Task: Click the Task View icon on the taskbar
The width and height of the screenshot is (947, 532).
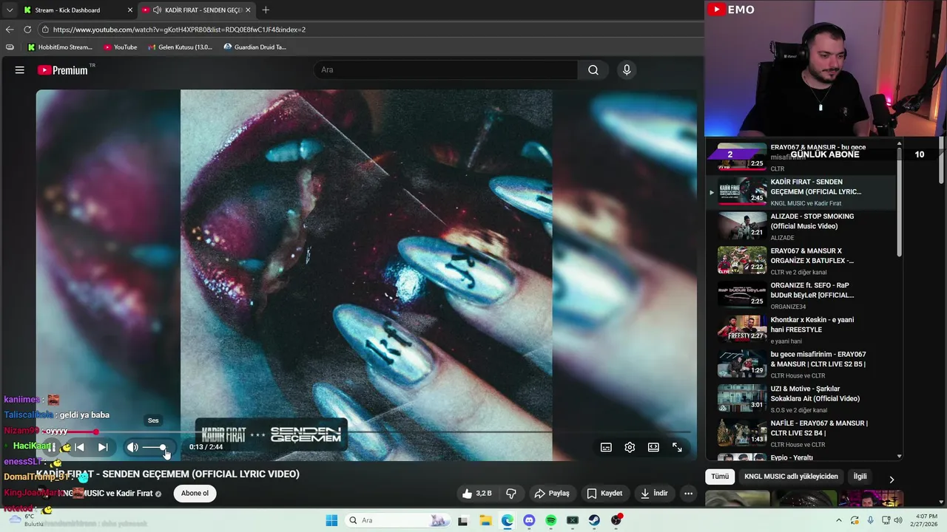Action: coord(462,520)
